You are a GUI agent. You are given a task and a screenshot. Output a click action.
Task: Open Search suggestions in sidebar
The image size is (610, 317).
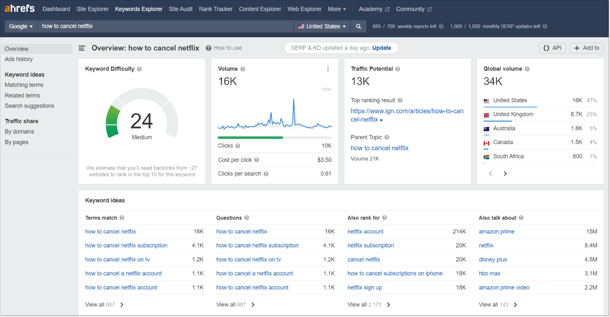click(x=30, y=106)
